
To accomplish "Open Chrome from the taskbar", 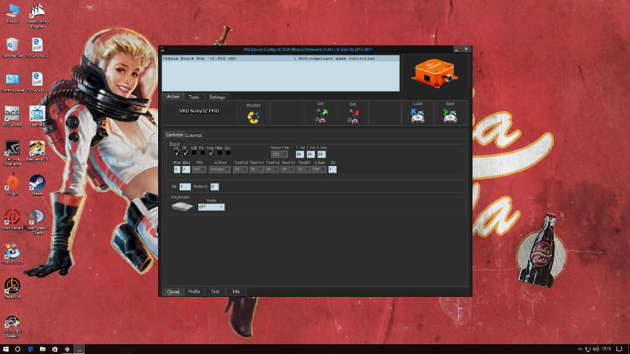I will click(x=66, y=349).
